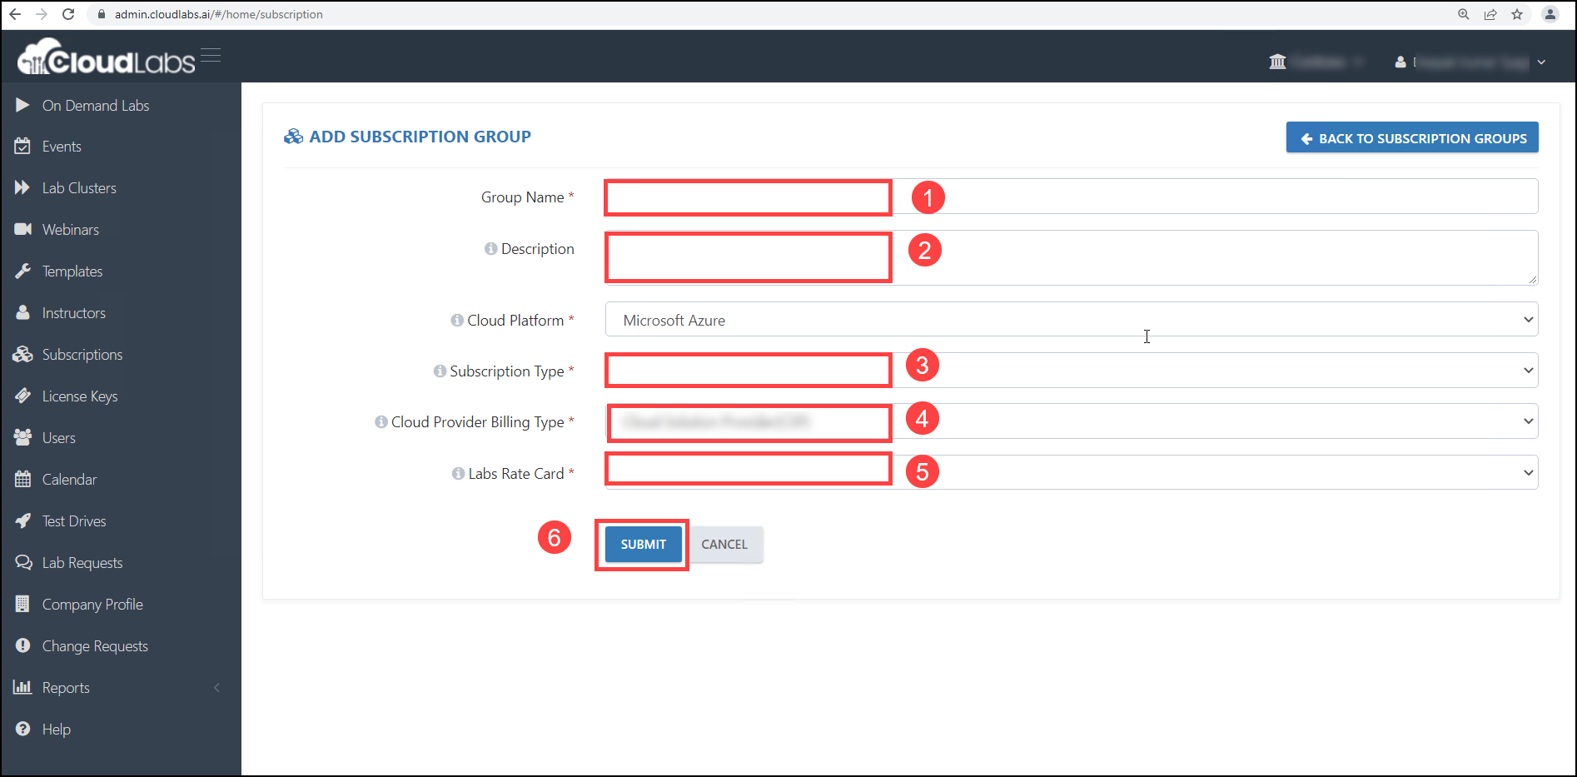
Task: Open Subscriptions menu item
Action: (82, 355)
